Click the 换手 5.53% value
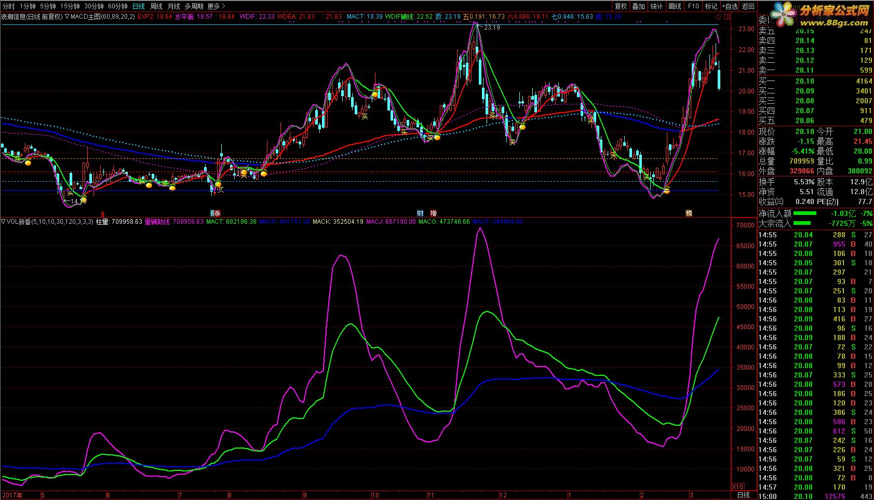Image resolution: width=874 pixels, height=500 pixels. click(x=804, y=182)
